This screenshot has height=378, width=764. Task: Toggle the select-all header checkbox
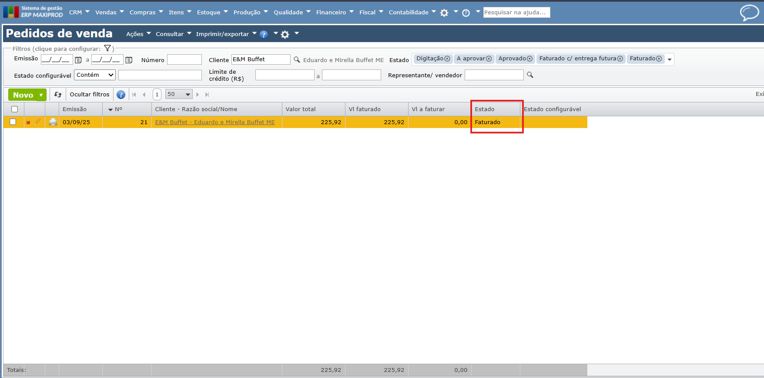[14, 109]
